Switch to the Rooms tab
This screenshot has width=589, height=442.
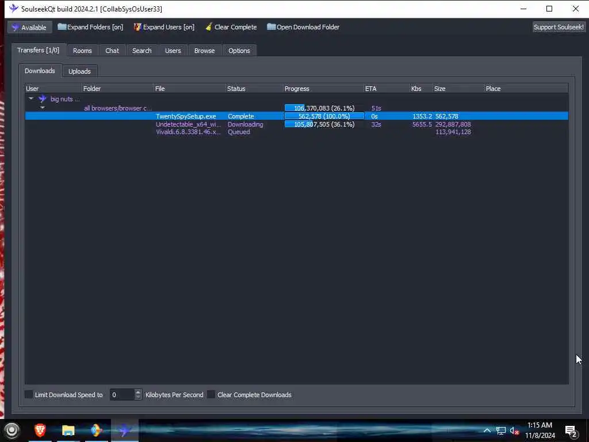(82, 51)
